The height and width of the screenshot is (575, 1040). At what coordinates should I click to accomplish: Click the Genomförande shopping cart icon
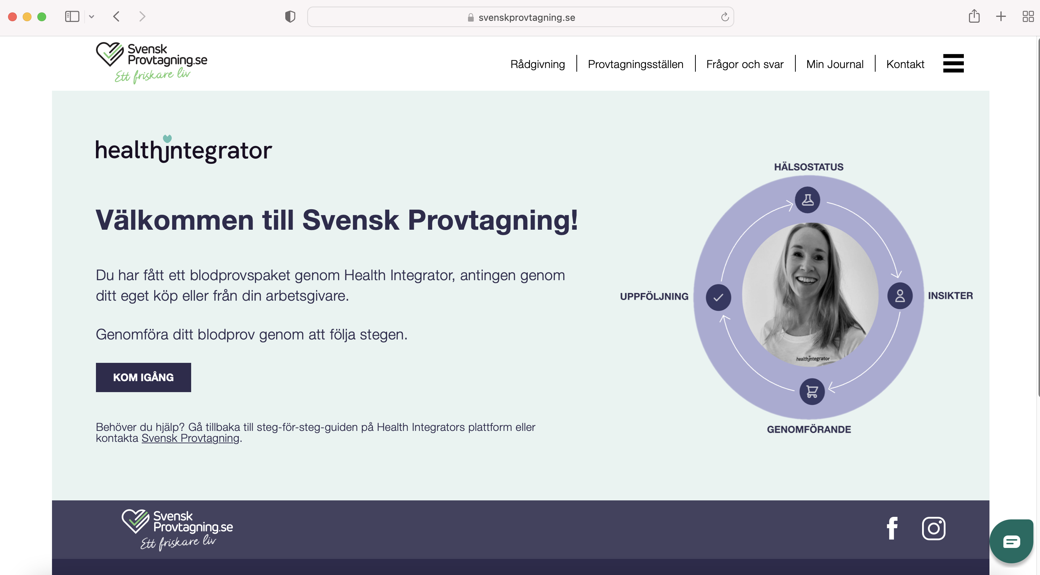pyautogui.click(x=812, y=391)
